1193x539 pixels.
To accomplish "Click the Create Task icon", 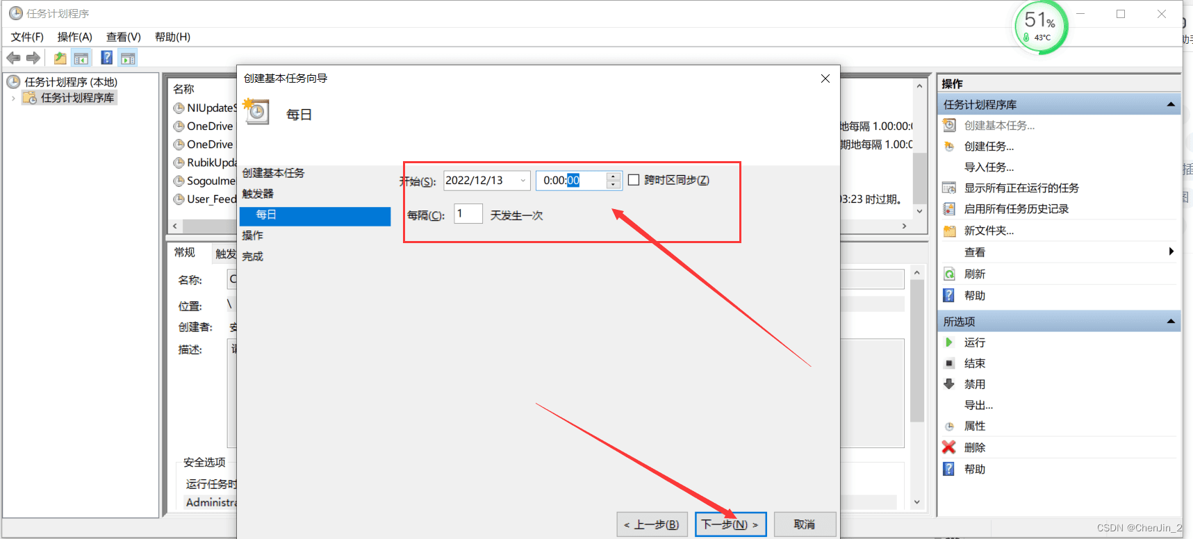I will coord(949,147).
